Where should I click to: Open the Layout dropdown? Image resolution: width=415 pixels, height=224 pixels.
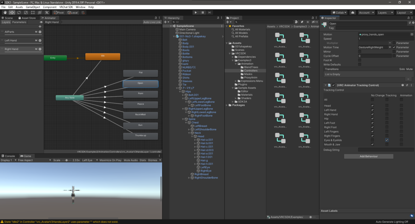404,12
